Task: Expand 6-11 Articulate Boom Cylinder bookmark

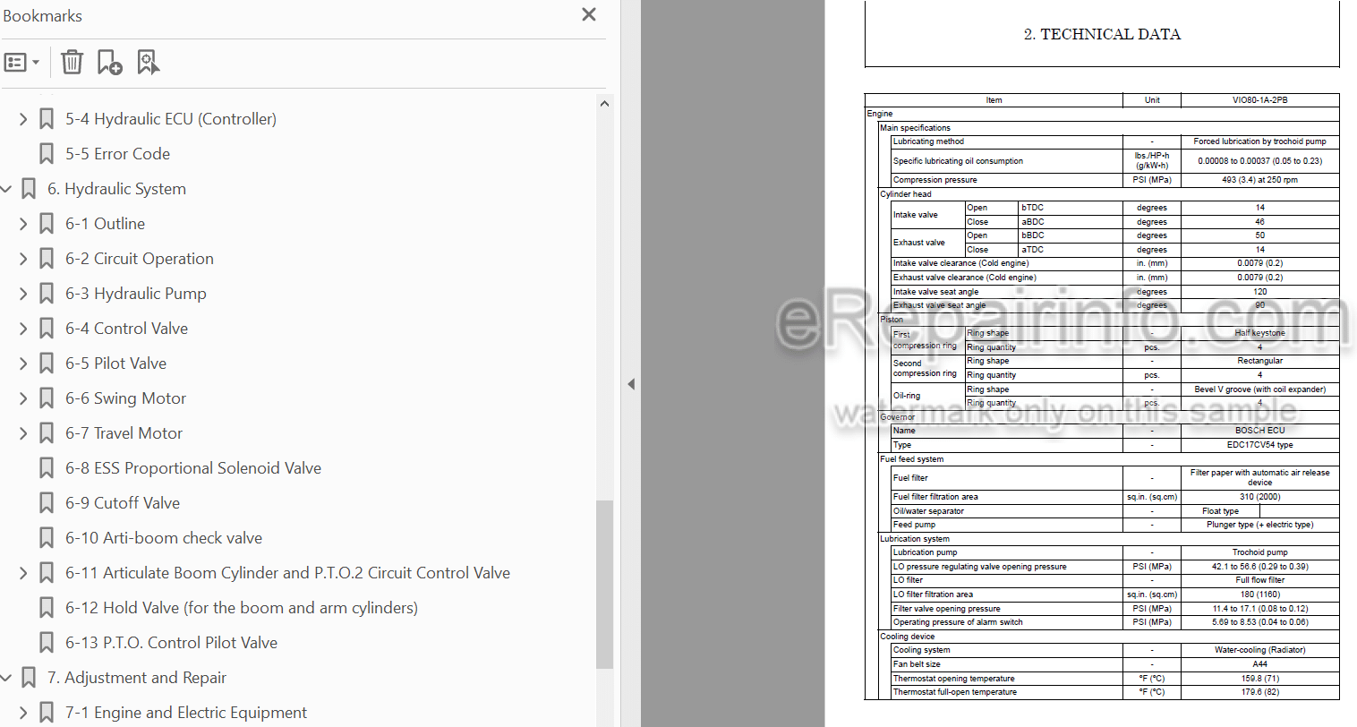Action: tap(23, 573)
